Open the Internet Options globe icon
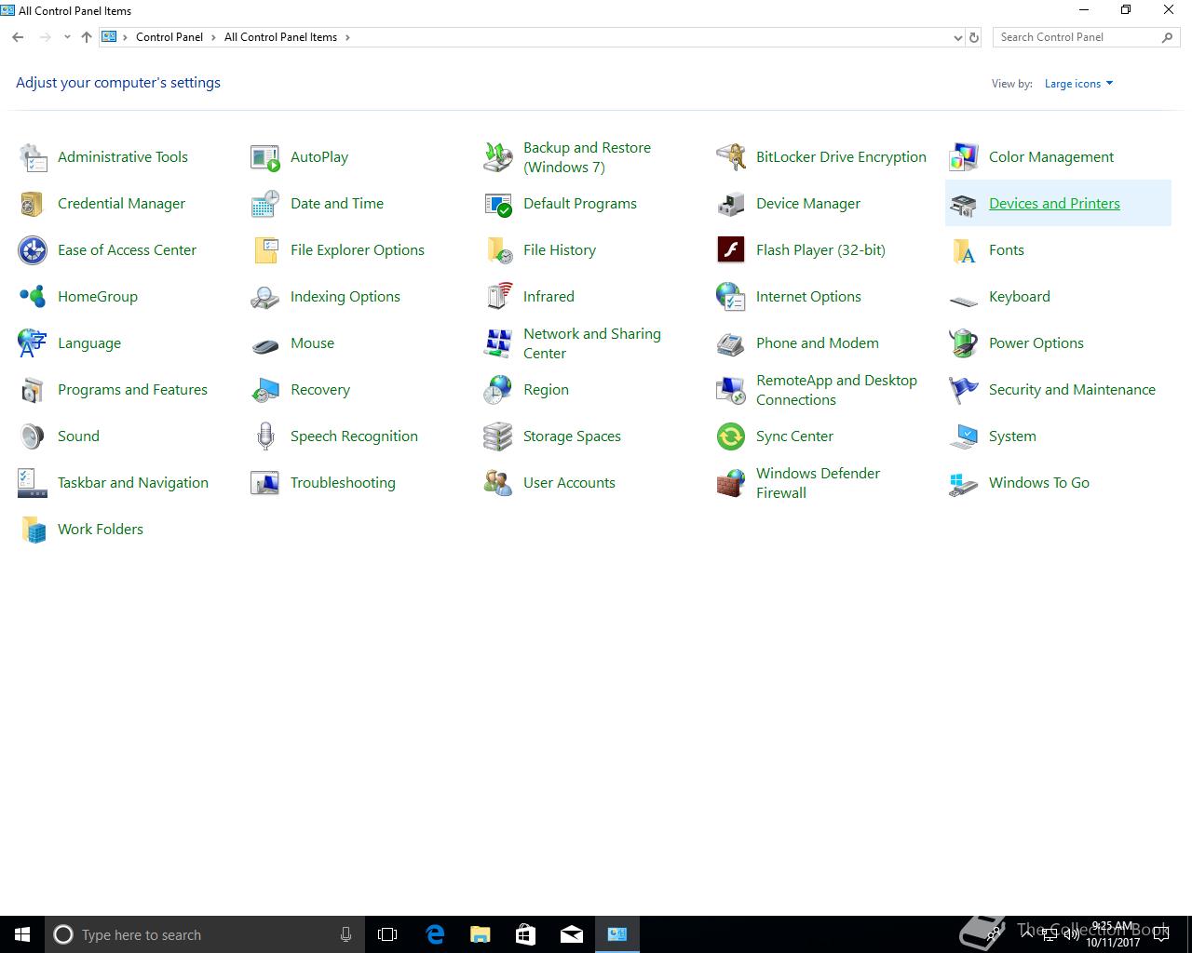Screen dimensions: 1192x953 [731, 297]
